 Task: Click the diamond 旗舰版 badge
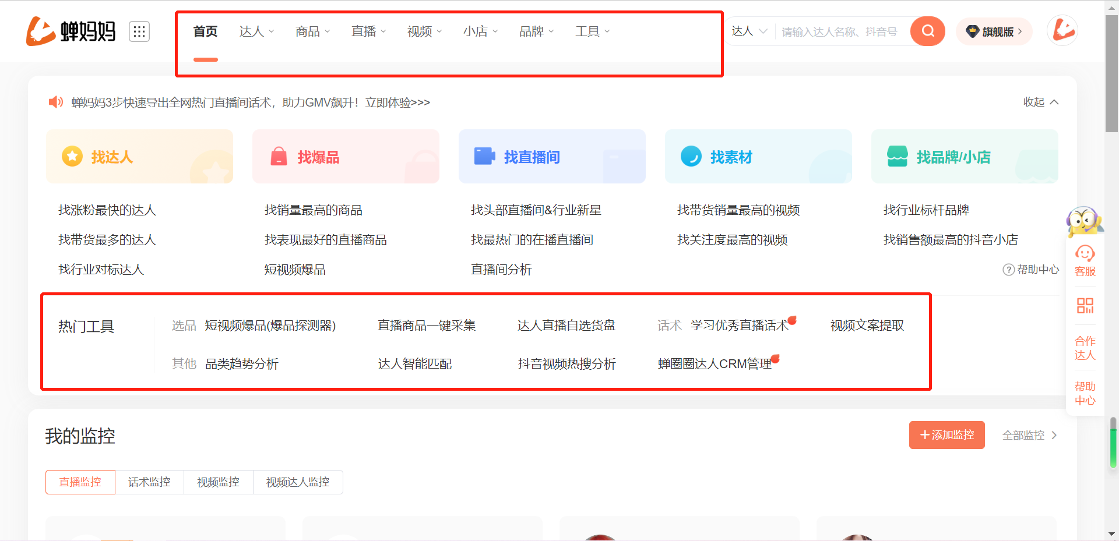(x=994, y=31)
